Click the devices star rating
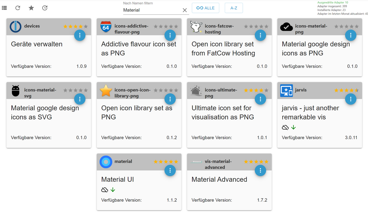Image resolution: width=368 pixels, height=224 pixels. [x=75, y=27]
